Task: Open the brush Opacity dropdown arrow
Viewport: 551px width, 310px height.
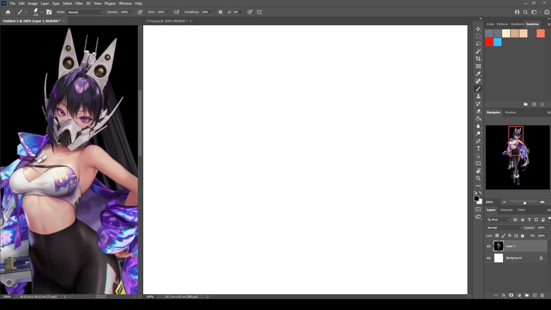Action: (132, 12)
